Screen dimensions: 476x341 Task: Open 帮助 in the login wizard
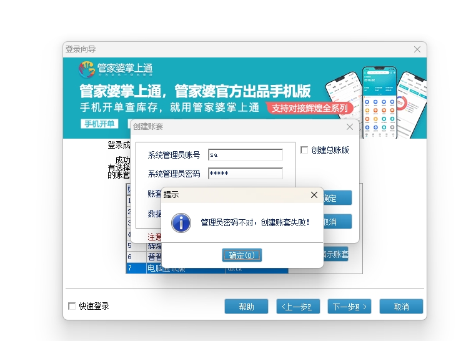click(246, 307)
